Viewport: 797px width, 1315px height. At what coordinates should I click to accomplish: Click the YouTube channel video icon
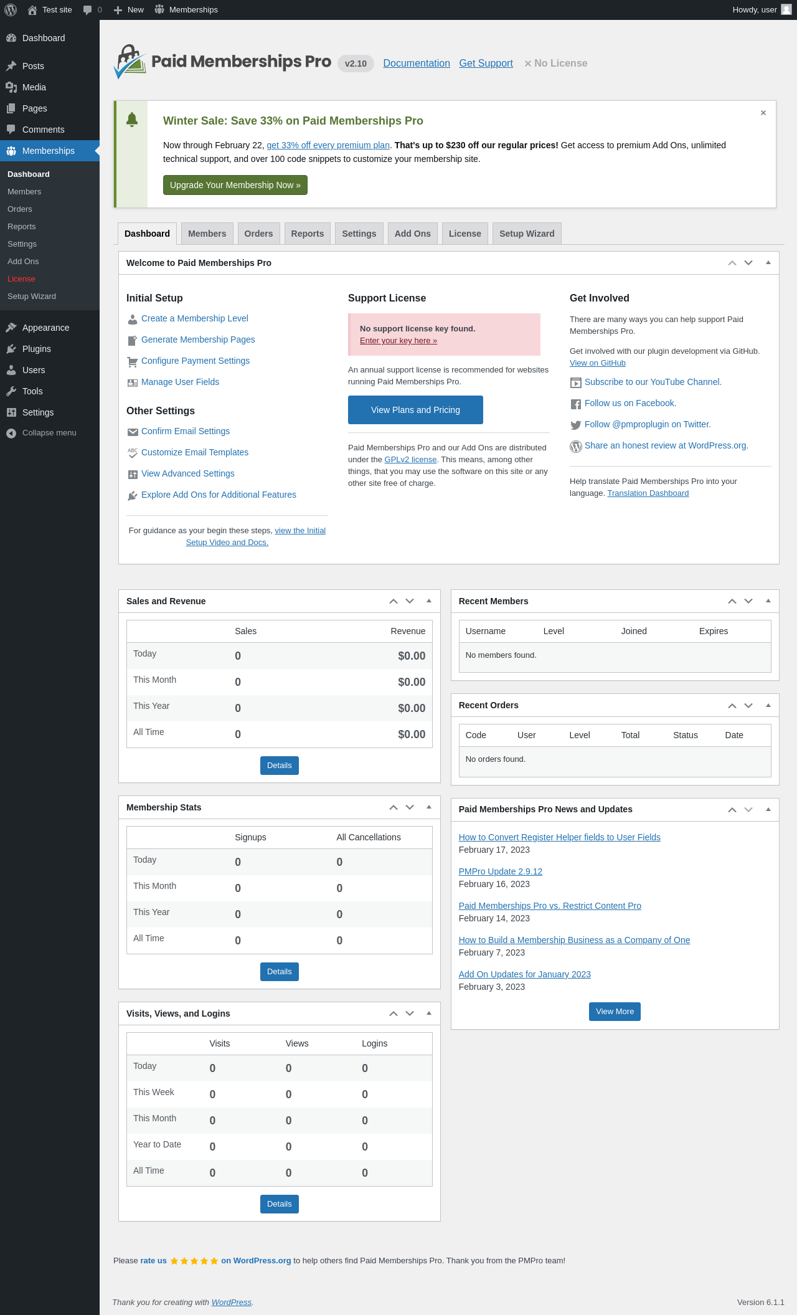coord(576,382)
